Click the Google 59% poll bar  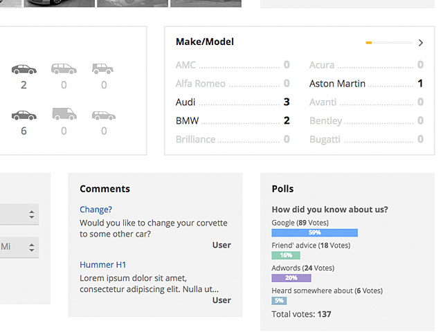coord(314,232)
